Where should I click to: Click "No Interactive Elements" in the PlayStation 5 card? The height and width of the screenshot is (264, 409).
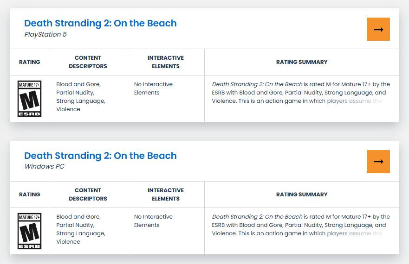tap(153, 88)
